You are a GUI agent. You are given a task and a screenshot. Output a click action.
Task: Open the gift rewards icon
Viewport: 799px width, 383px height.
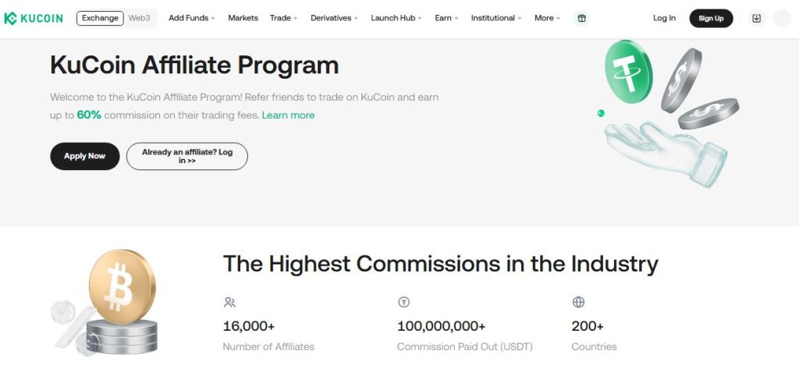click(581, 18)
